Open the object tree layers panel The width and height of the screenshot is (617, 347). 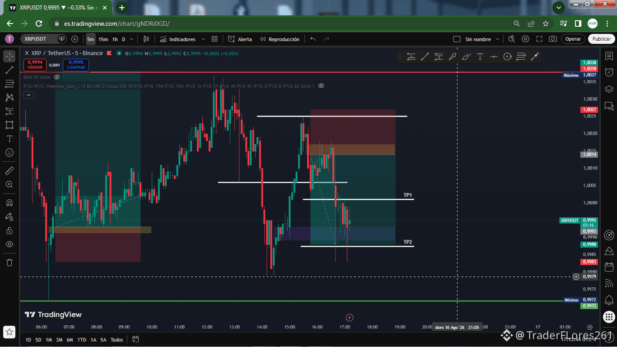609,89
